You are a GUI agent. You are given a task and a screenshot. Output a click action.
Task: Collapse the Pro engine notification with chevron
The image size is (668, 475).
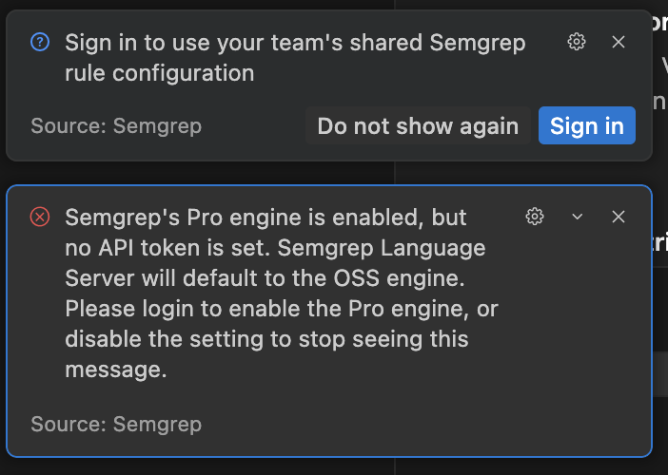click(x=577, y=217)
